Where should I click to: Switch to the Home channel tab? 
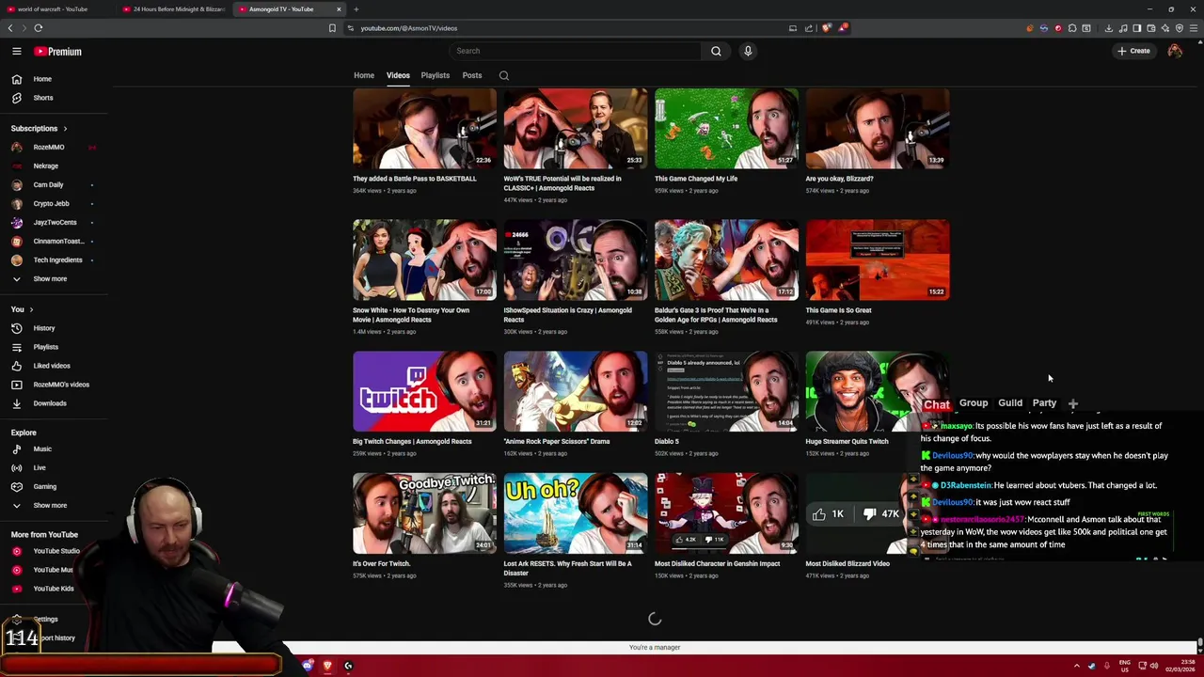364,75
